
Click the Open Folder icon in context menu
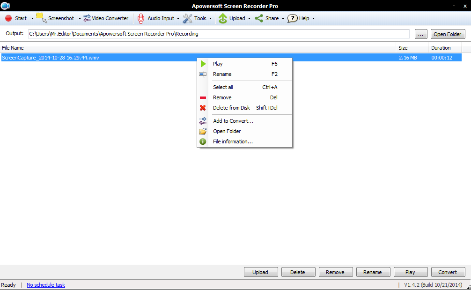point(203,131)
